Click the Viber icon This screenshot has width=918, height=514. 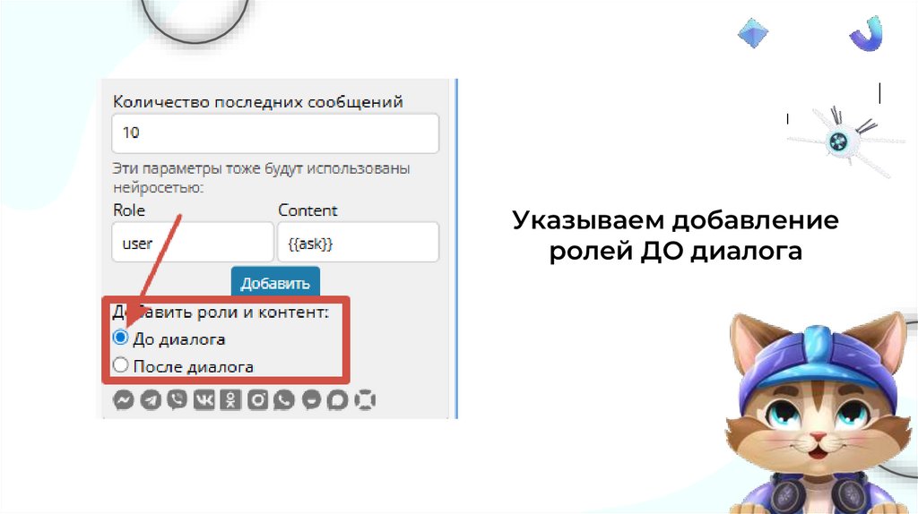point(177,400)
